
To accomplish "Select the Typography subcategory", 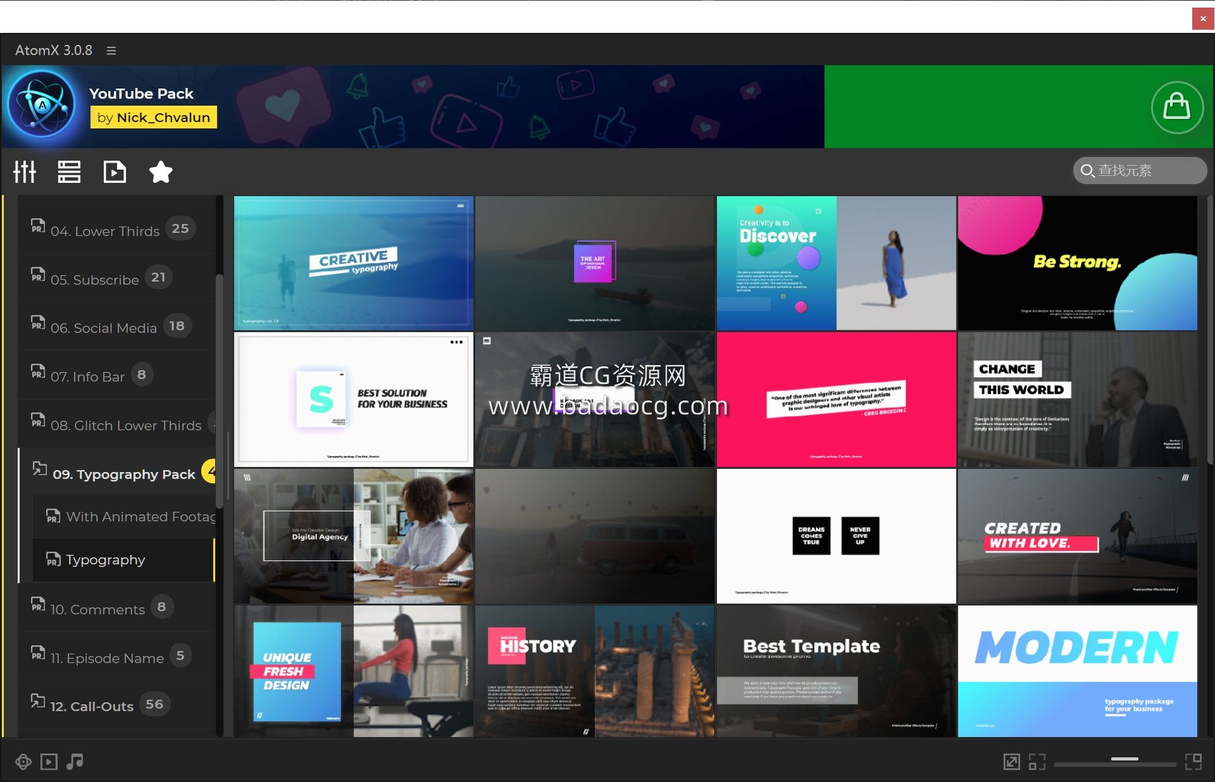I will click(124, 560).
